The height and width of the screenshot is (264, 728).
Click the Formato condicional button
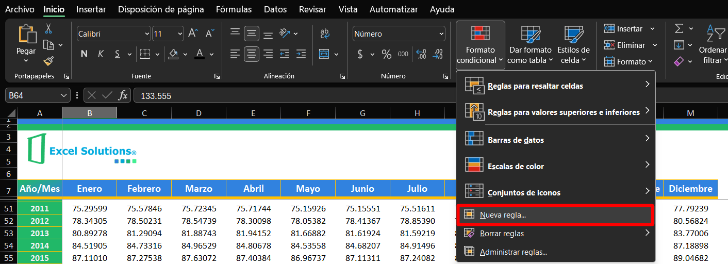481,44
